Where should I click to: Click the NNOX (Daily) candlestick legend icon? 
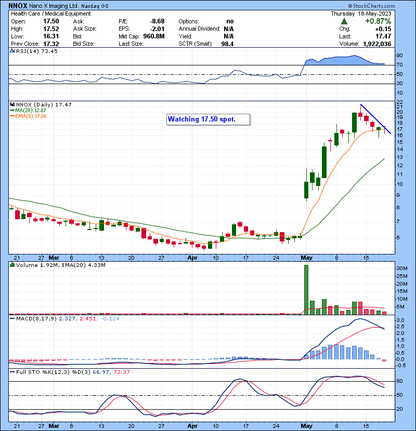coord(12,104)
